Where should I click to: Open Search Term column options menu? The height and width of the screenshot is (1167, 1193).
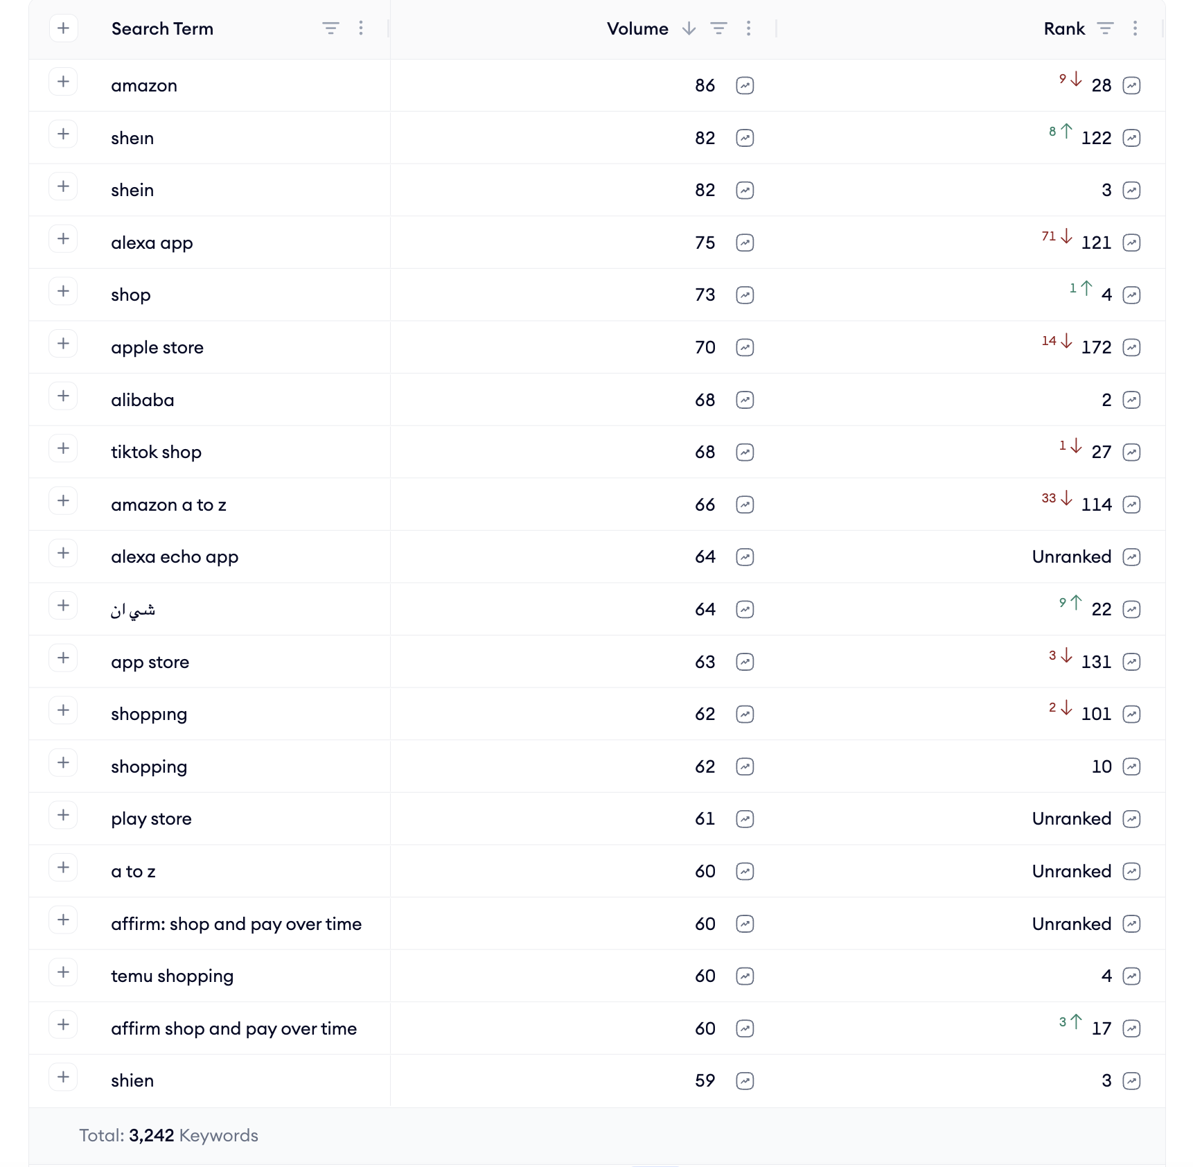[x=361, y=28]
